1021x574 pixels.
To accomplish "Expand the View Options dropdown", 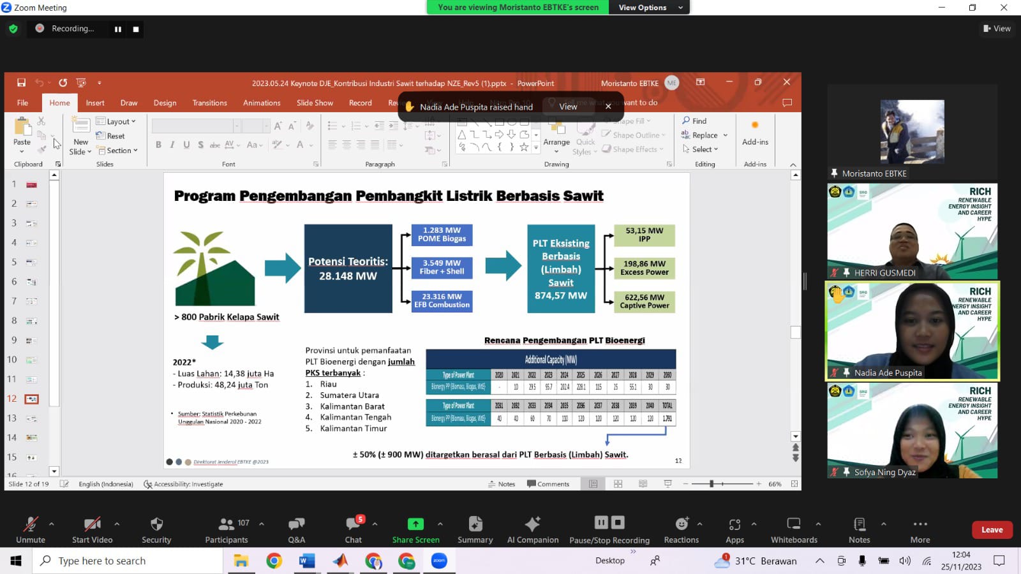I will click(650, 8).
